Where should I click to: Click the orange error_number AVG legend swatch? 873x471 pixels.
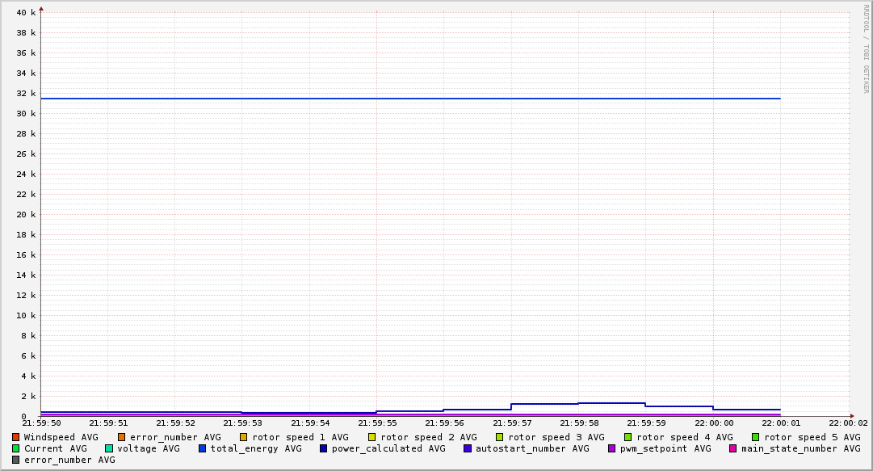(121, 438)
